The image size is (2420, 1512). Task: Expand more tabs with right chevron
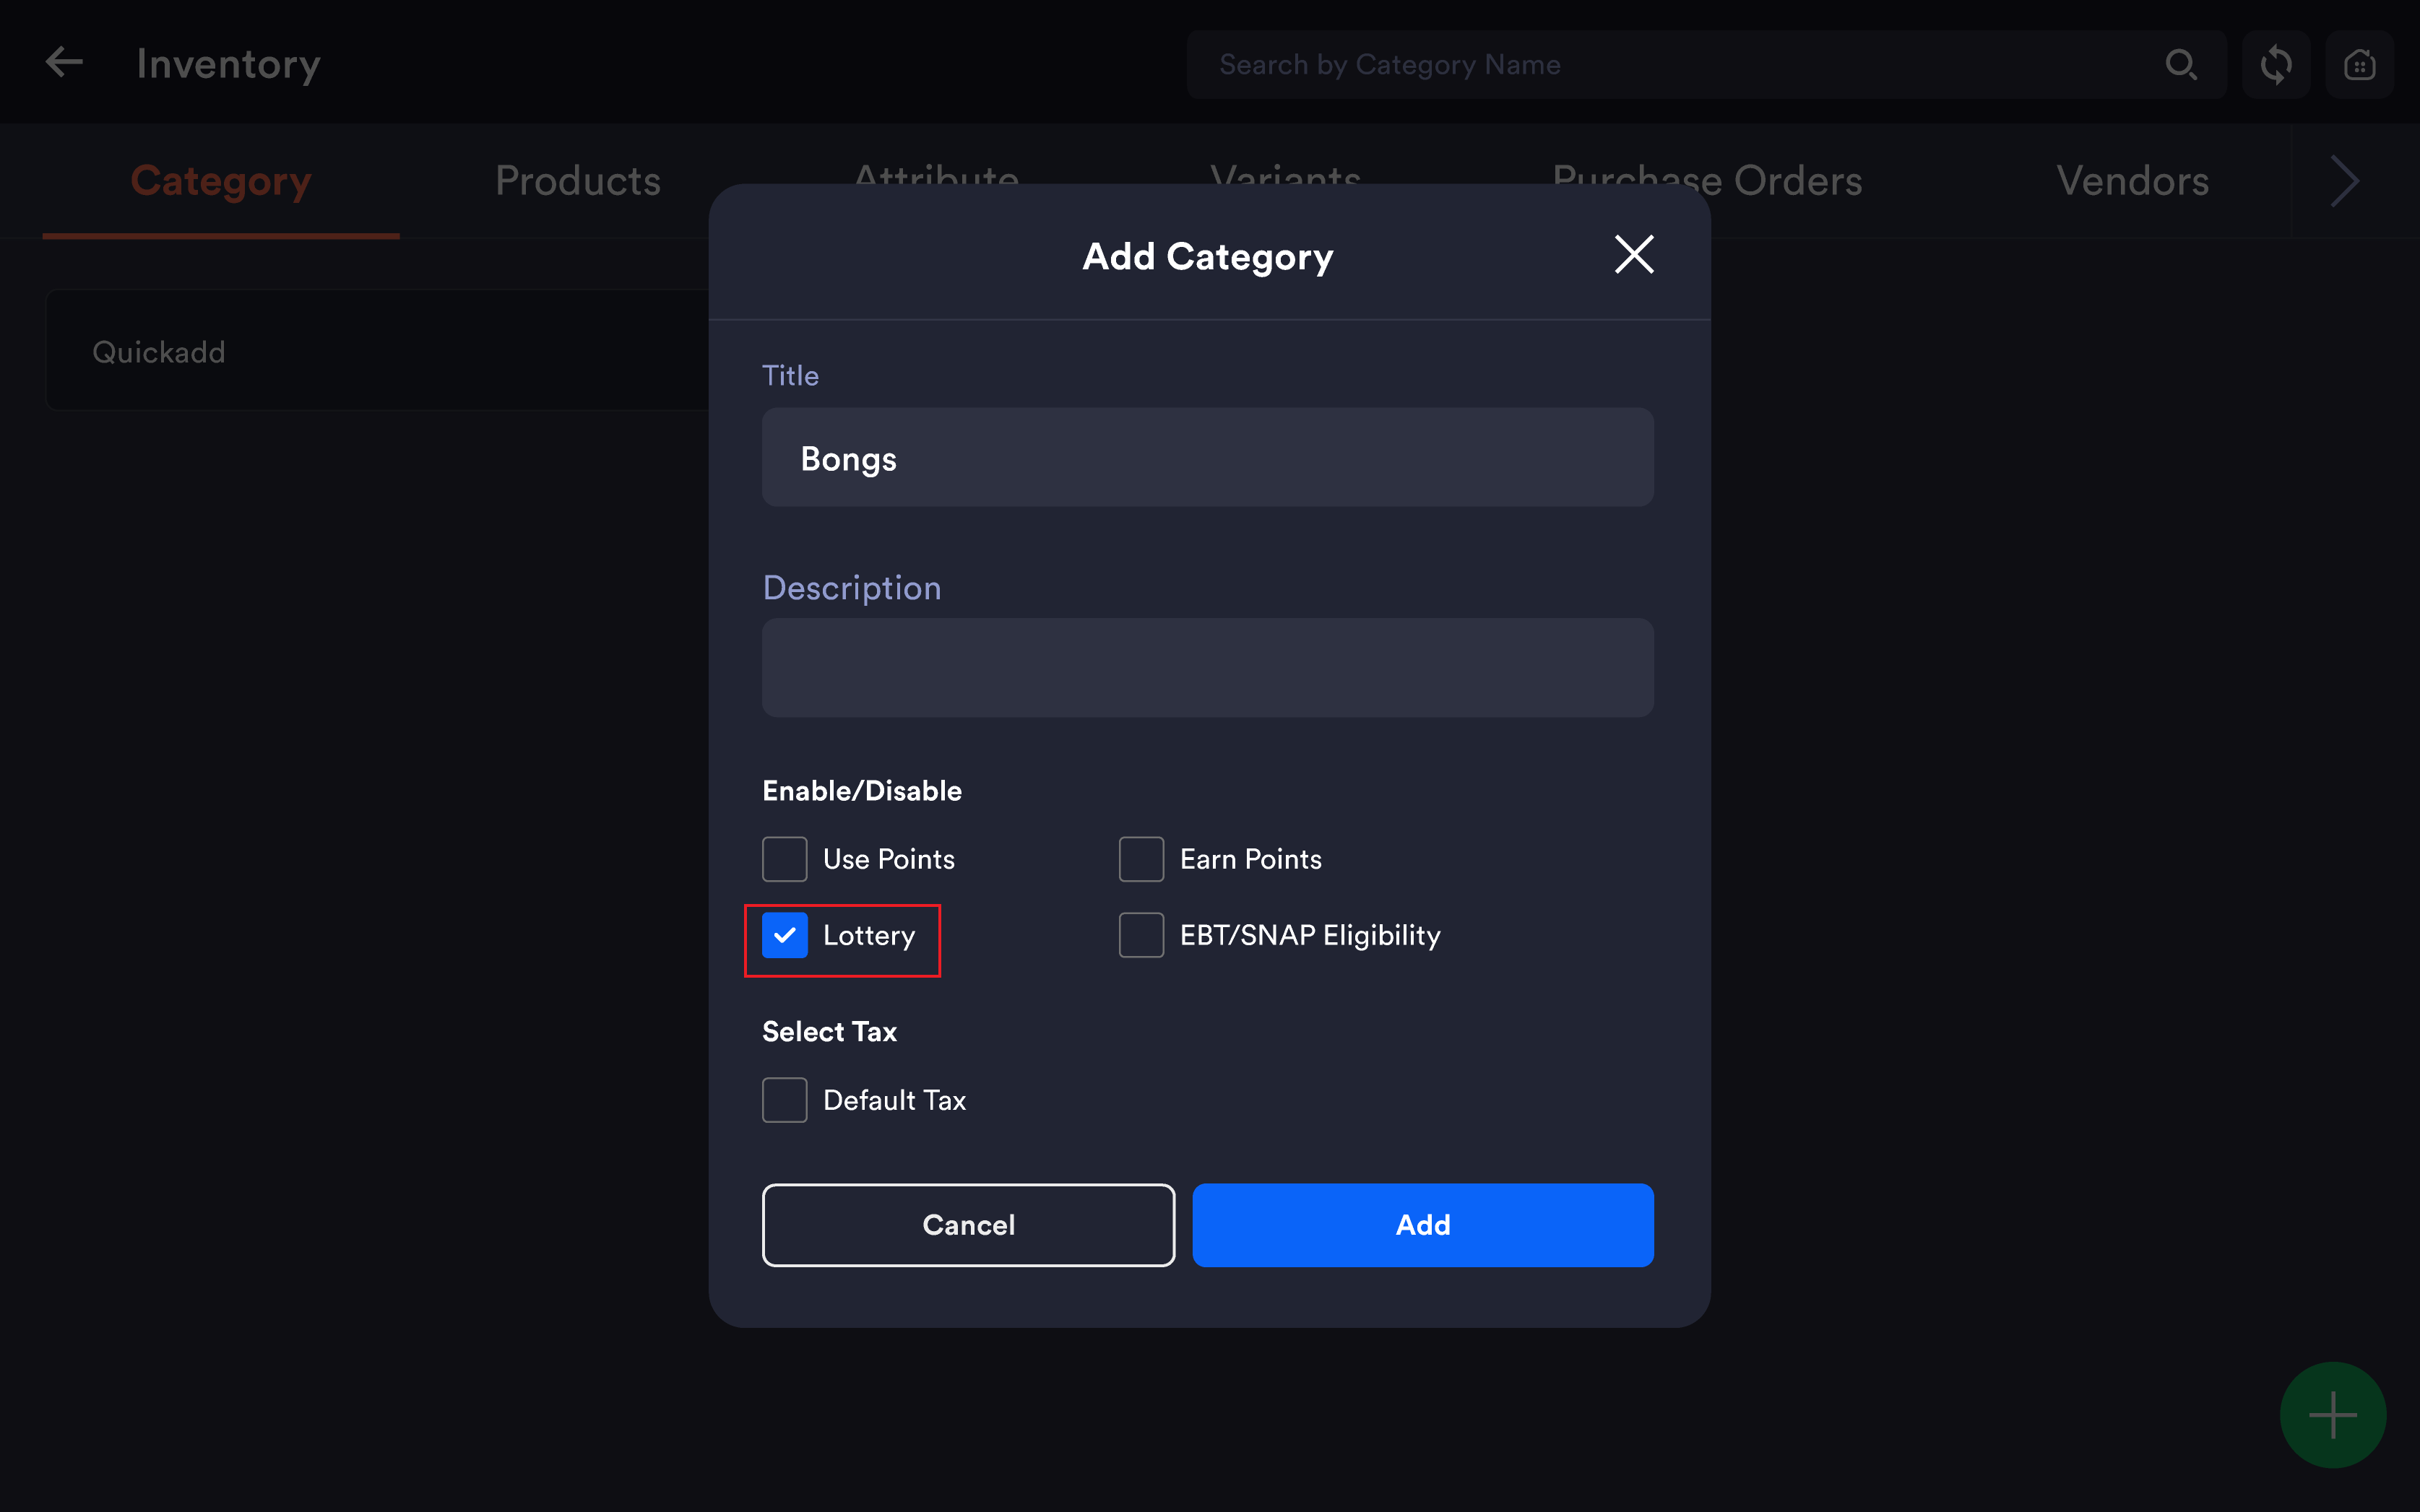(x=2345, y=181)
